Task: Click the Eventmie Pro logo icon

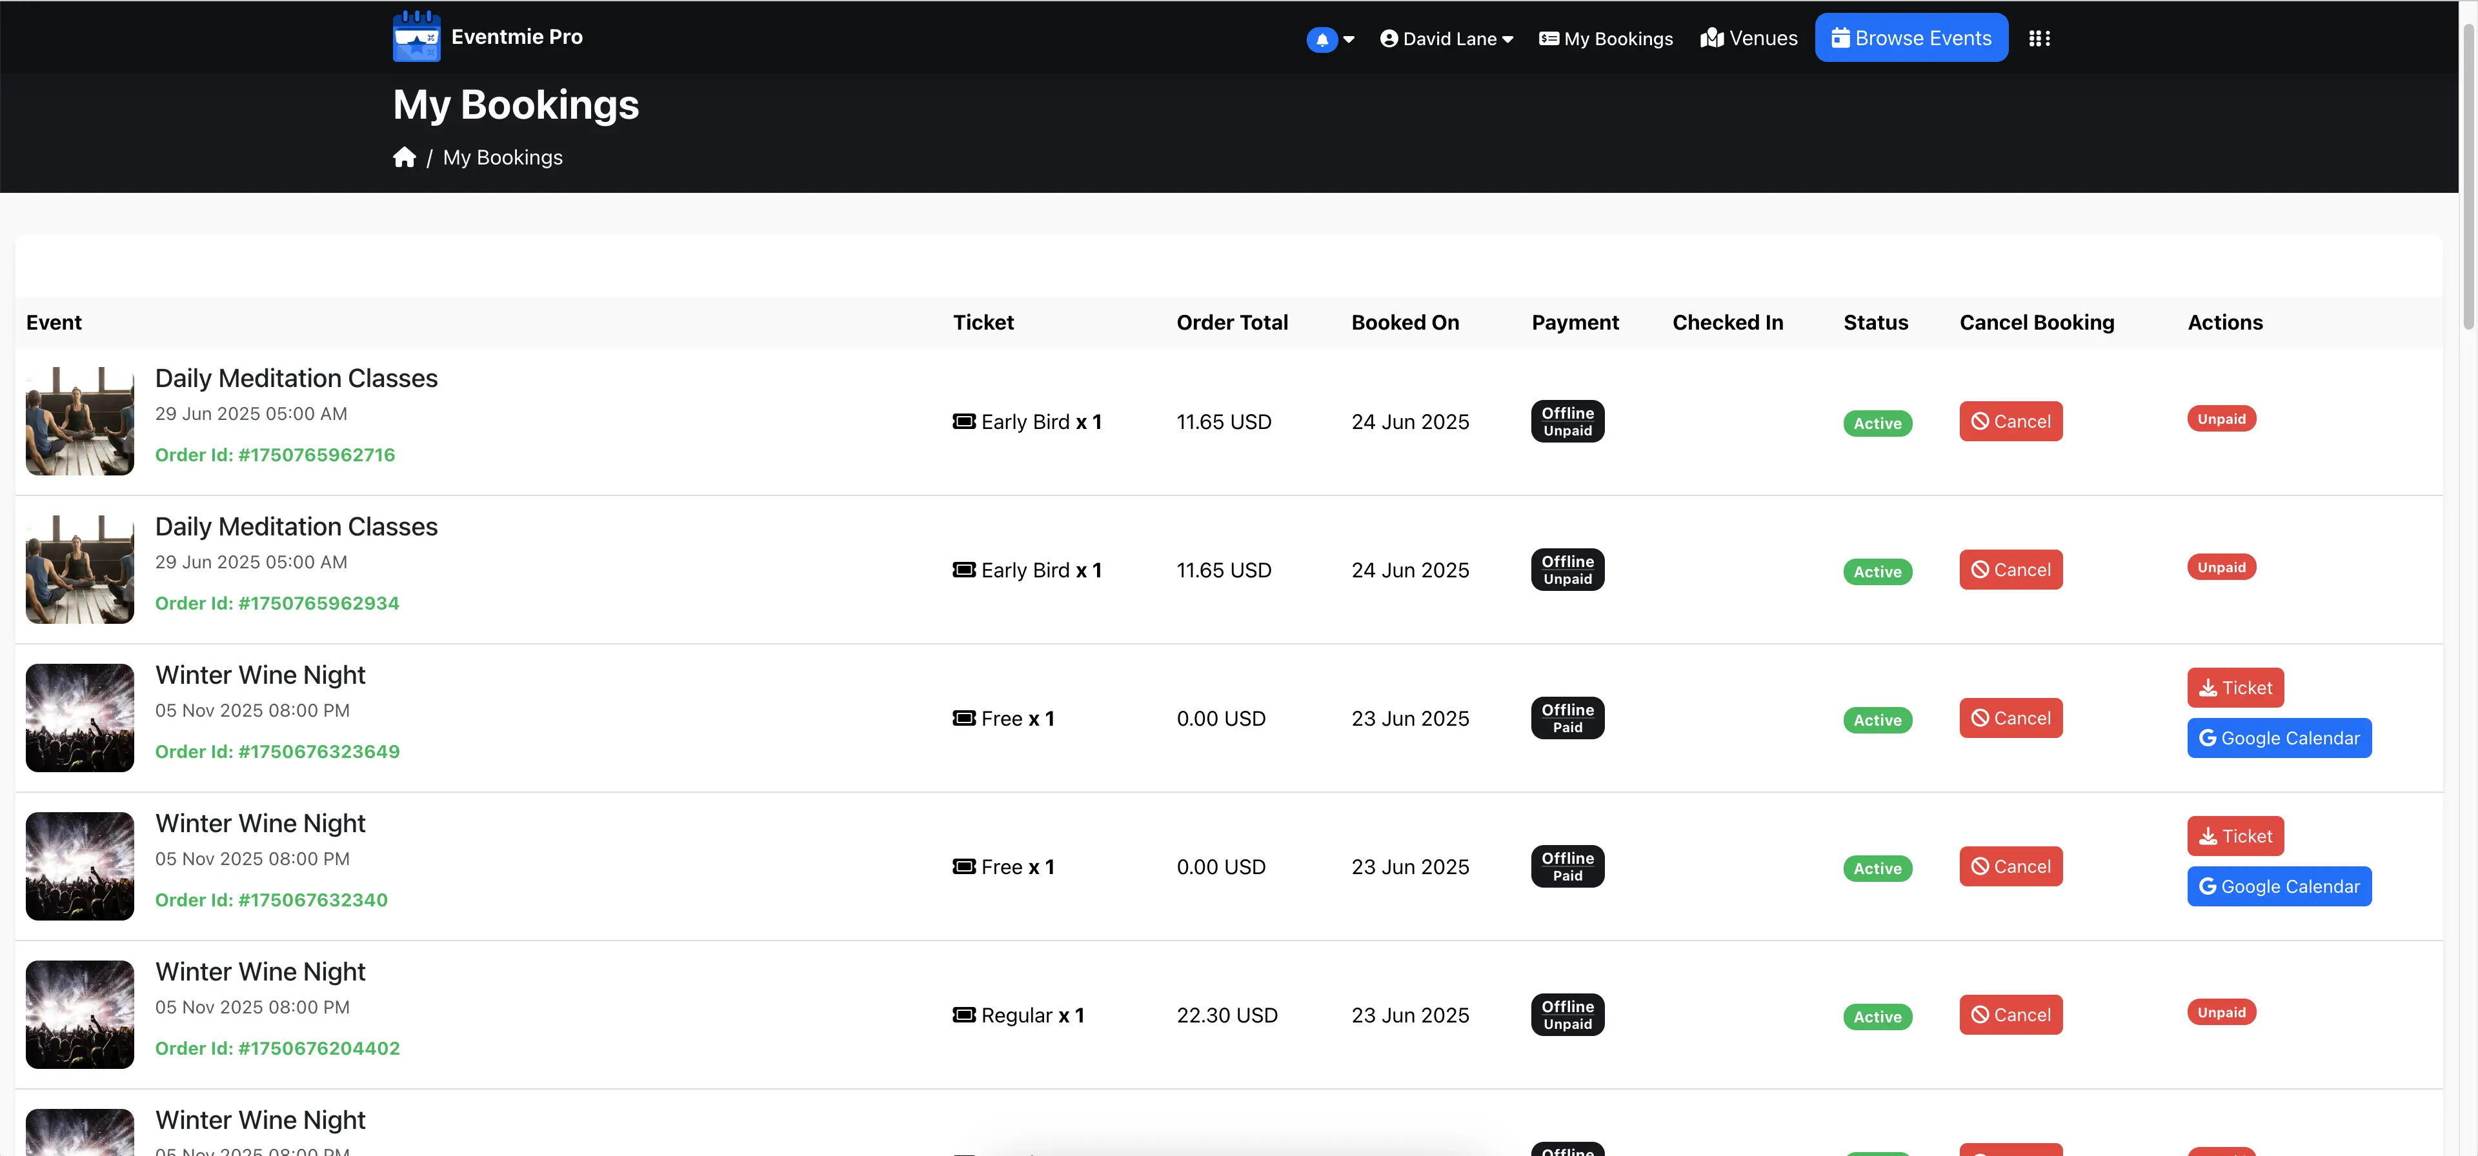Action: click(x=416, y=37)
